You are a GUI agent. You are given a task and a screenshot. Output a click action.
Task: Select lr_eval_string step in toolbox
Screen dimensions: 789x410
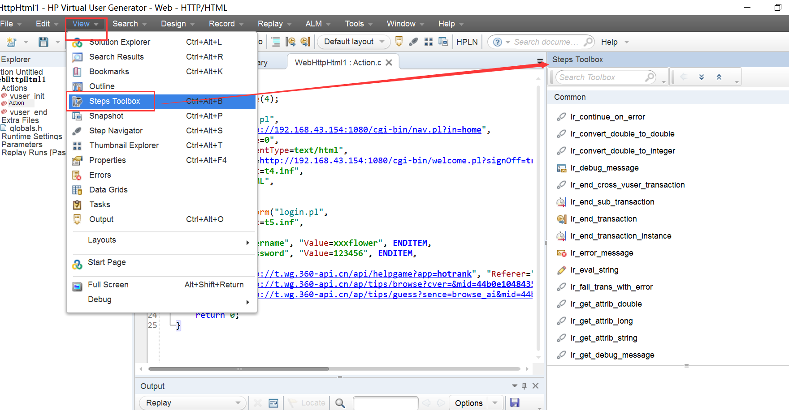coord(594,270)
